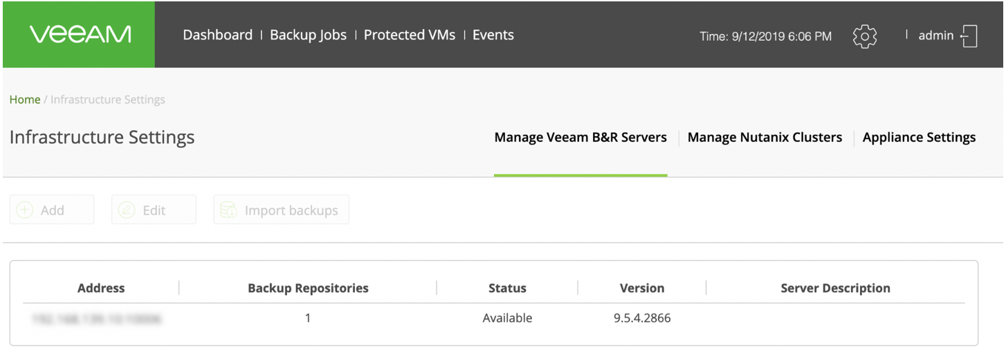This screenshot has width=1006, height=361.
Task: Select Manage Veeam B&R Servers tab
Action: click(x=580, y=138)
